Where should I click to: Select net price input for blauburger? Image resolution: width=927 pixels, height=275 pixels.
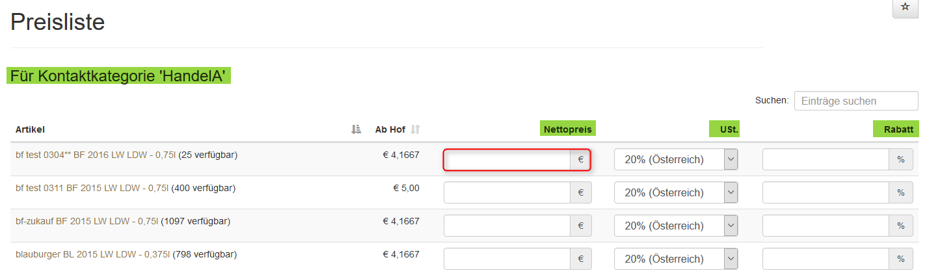pos(507,259)
